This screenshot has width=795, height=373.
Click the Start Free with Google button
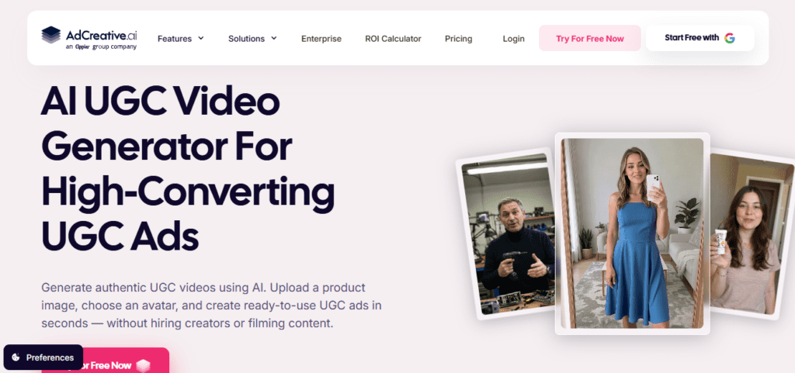point(700,38)
